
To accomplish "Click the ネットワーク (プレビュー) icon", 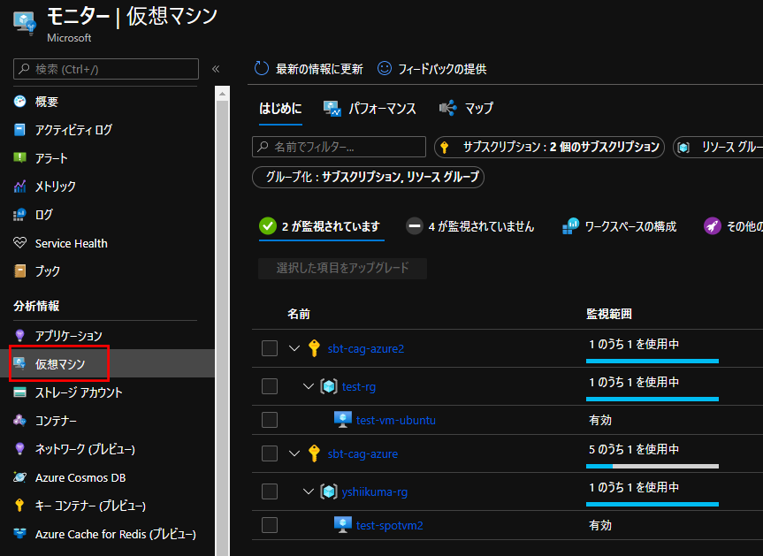I will tap(20, 448).
